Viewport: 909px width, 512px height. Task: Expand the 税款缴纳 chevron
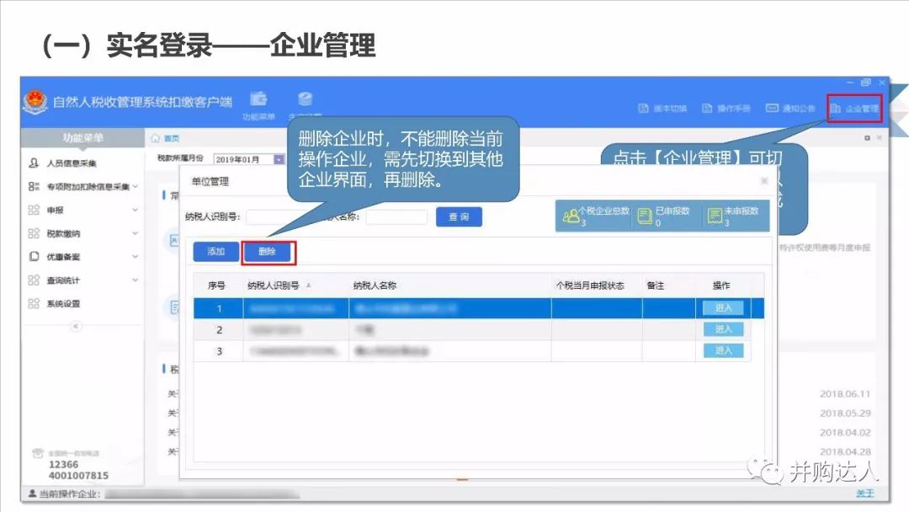click(x=135, y=233)
